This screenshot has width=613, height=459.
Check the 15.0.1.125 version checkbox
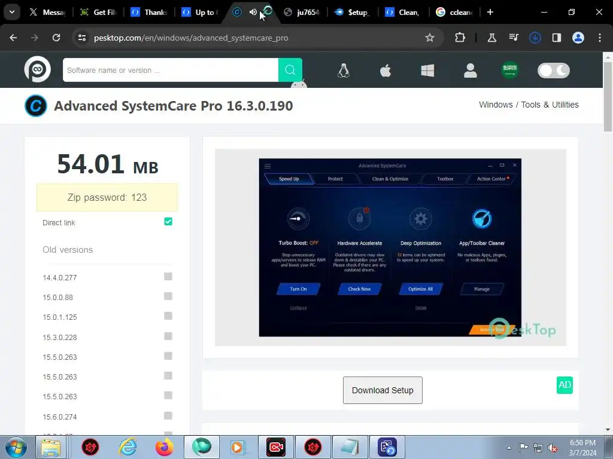click(168, 316)
